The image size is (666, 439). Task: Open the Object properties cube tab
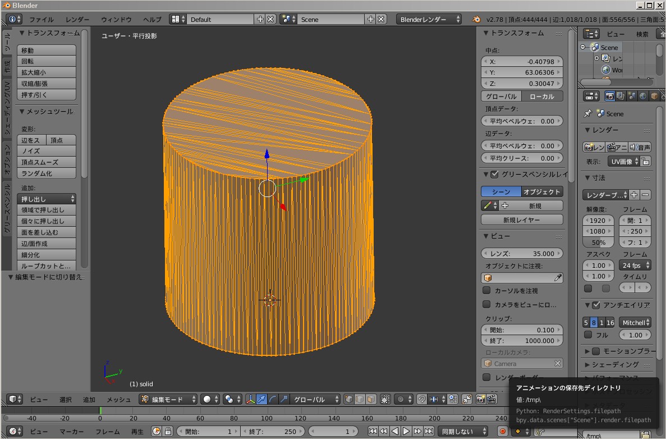click(654, 96)
